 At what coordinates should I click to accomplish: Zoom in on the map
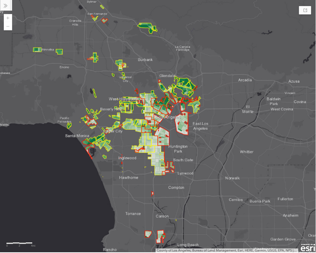(8, 18)
